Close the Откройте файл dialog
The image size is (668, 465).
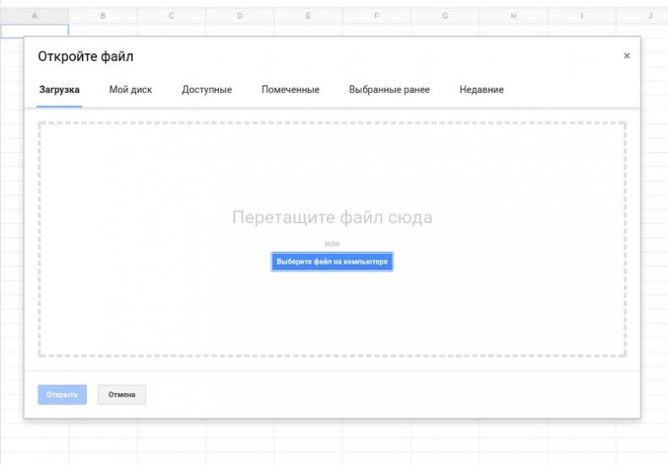coord(627,56)
